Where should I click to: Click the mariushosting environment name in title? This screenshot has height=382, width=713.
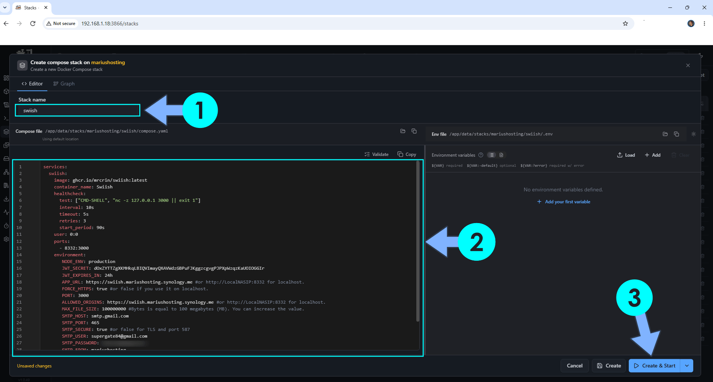point(108,62)
